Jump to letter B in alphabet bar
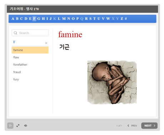The height and width of the screenshot is (135, 164). [17, 19]
